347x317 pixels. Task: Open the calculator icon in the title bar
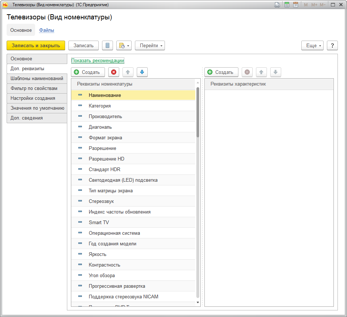click(x=287, y=5)
